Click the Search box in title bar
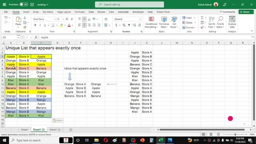This screenshot has height=144, width=256. click(x=130, y=4)
